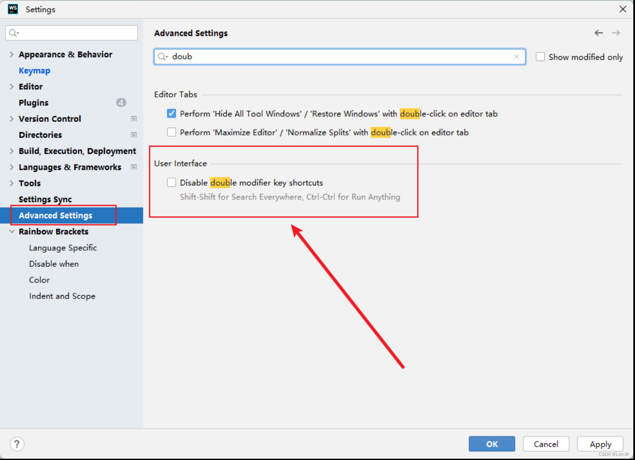Image resolution: width=635 pixels, height=460 pixels.
Task: Select Languages & Frameworks label
Action: (70, 167)
